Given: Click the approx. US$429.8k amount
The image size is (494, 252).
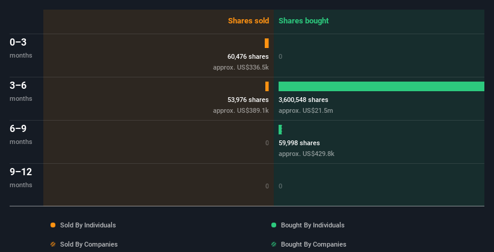Looking at the screenshot, I should pos(306,154).
